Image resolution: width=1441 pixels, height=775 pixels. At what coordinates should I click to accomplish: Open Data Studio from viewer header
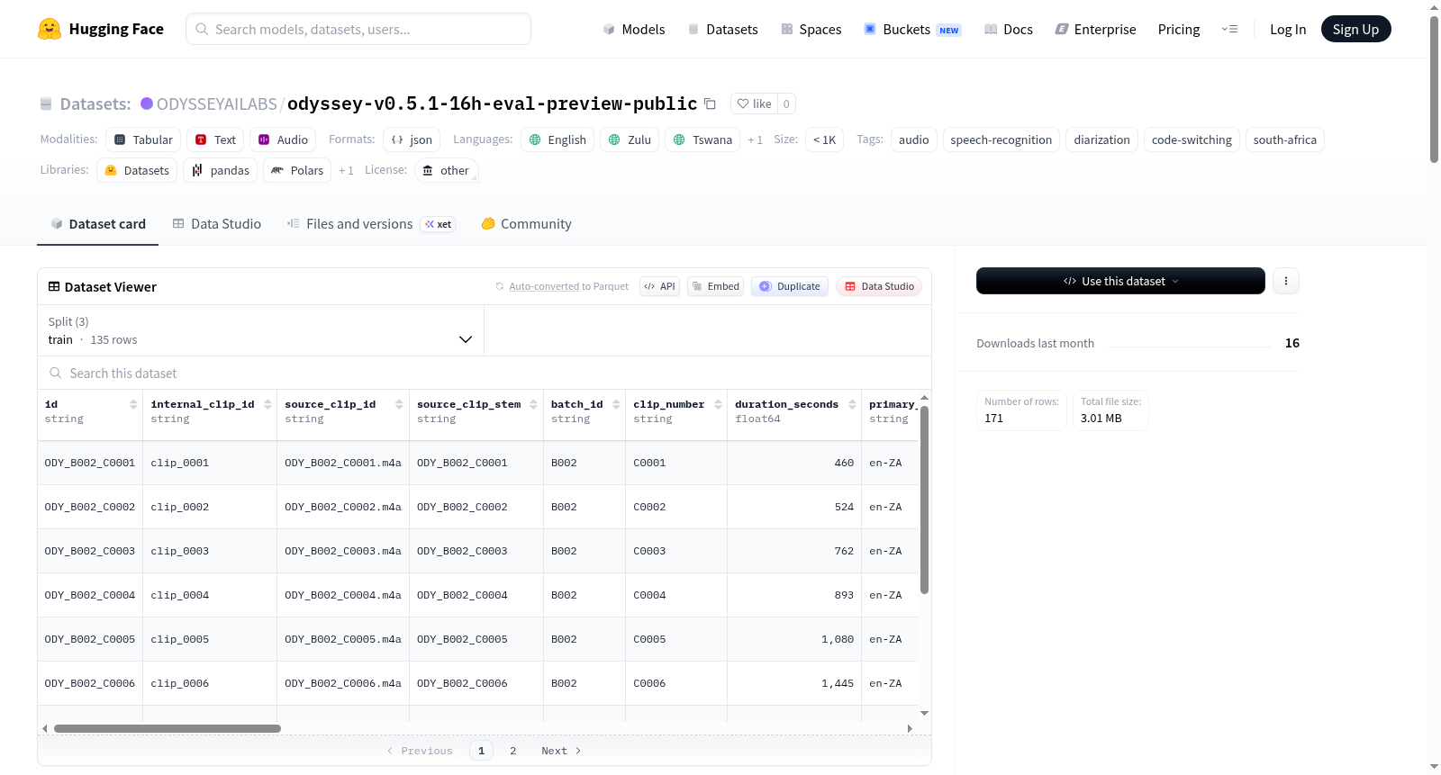tap(879, 286)
